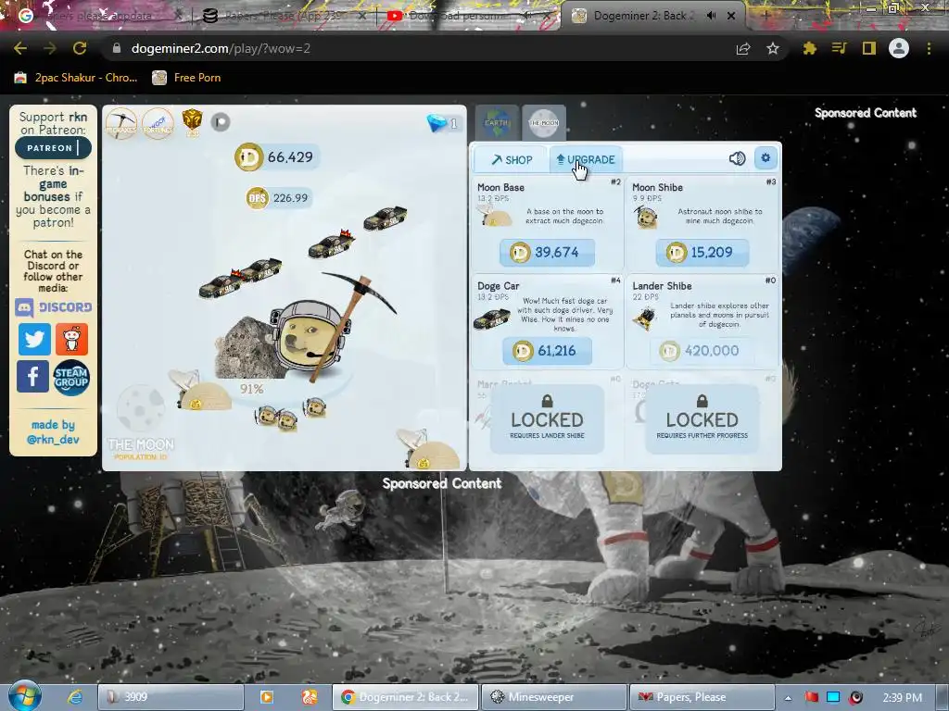Screen dimensions: 949x711
Task: Switch to the Shop tab
Action: pos(512,159)
